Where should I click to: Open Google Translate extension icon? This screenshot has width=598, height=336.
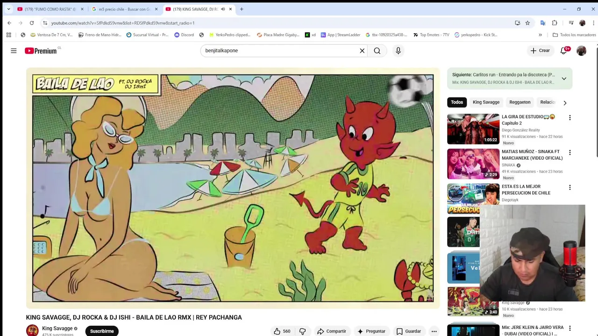[x=543, y=23]
